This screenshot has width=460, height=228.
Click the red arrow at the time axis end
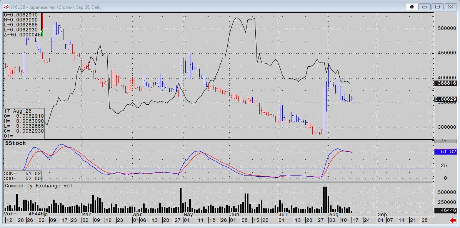(x=453, y=220)
